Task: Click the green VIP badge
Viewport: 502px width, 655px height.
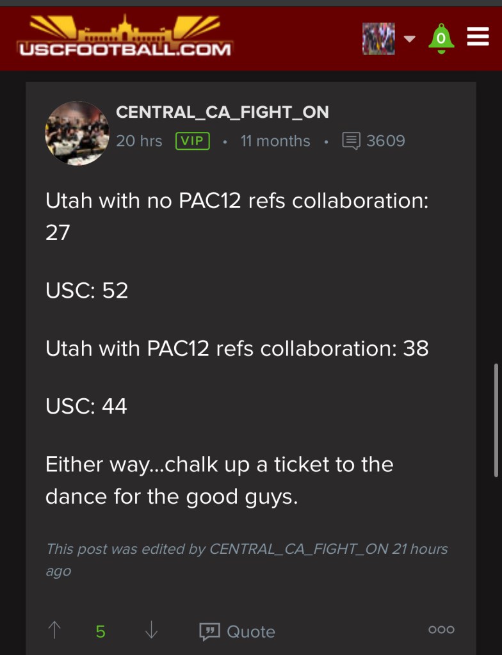Action: [x=193, y=141]
